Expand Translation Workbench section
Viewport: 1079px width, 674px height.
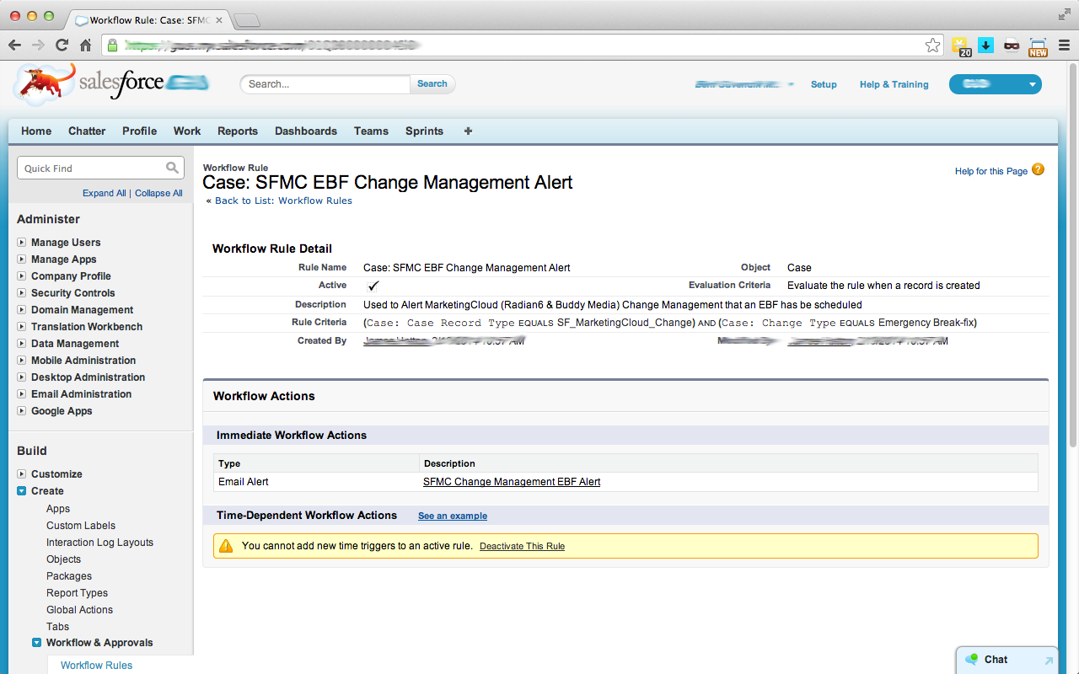(x=22, y=327)
